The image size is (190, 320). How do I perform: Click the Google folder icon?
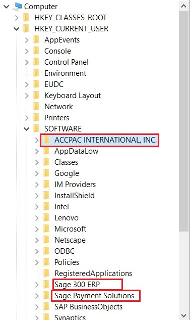(46, 173)
